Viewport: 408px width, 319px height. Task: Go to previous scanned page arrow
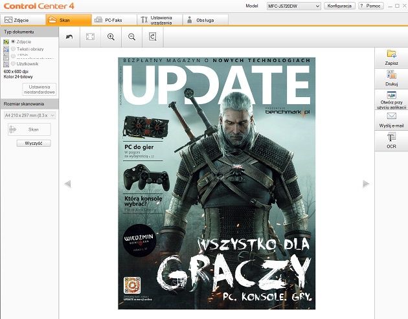[x=67, y=184]
